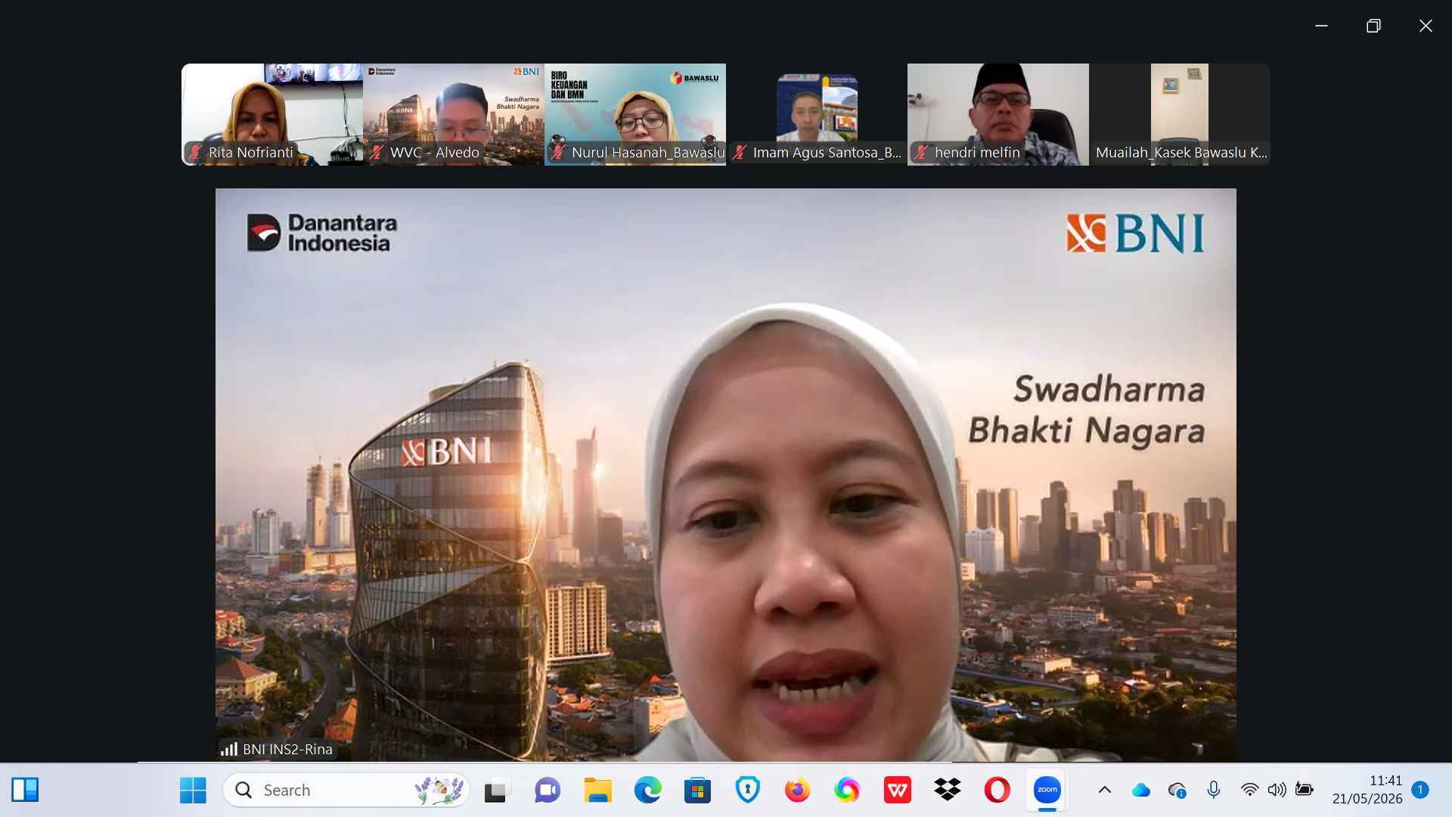Expand hidden system tray icons
Image resolution: width=1452 pixels, height=817 pixels.
pyautogui.click(x=1105, y=791)
